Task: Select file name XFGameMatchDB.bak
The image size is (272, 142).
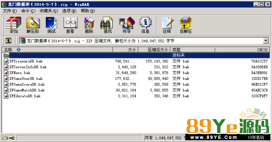Action: click(27, 90)
